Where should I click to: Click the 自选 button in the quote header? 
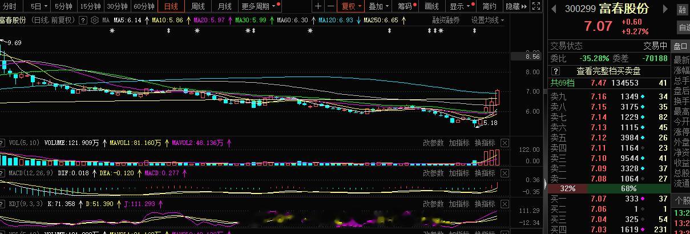[x=684, y=27]
